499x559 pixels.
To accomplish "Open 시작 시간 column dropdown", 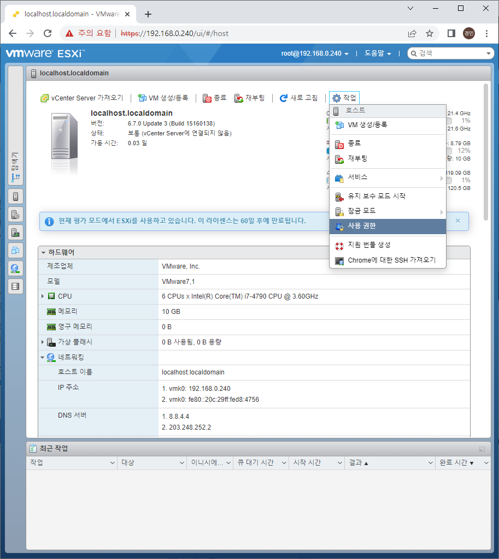I will [340, 463].
